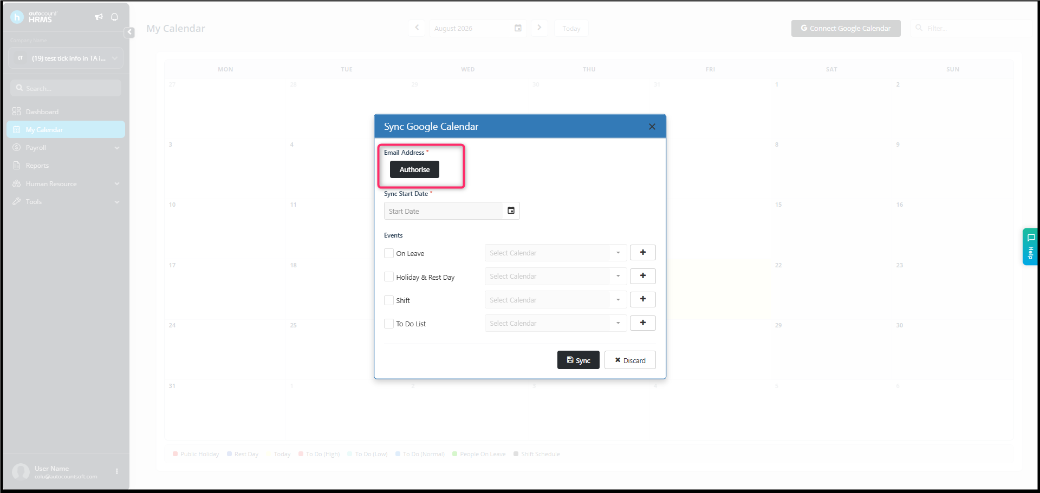The height and width of the screenshot is (493, 1040).
Task: Click the user avatar picture
Action: pyautogui.click(x=21, y=472)
